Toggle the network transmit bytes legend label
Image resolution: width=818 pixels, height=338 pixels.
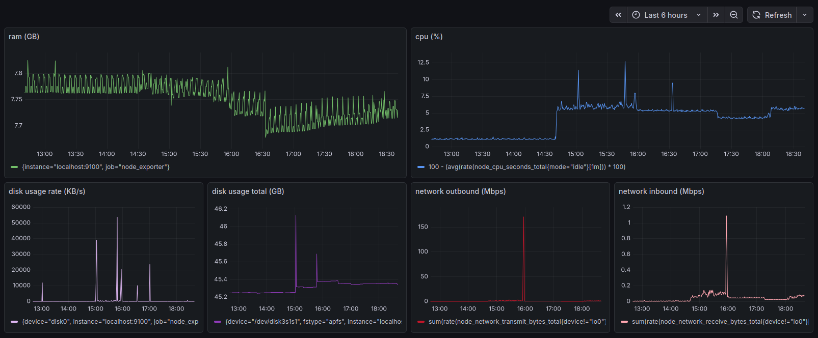517,322
